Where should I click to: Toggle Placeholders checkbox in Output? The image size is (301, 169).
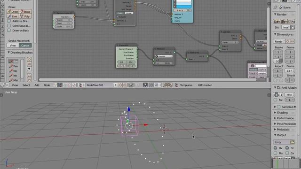point(276,153)
